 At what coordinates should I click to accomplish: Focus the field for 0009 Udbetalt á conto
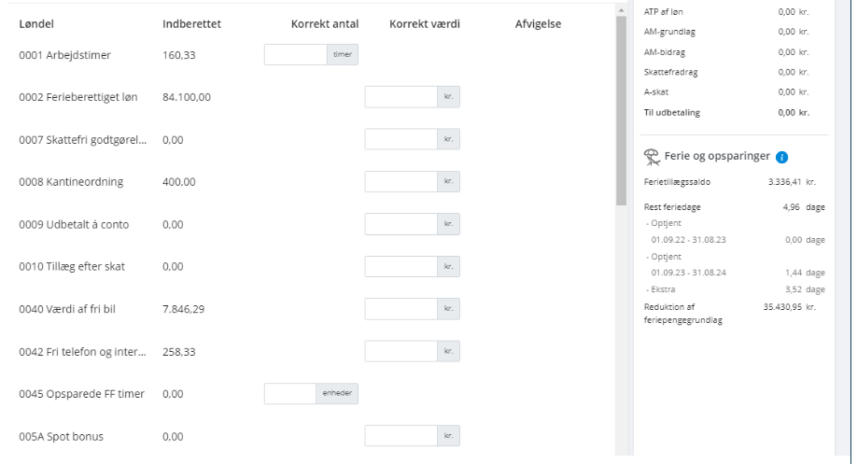point(400,224)
